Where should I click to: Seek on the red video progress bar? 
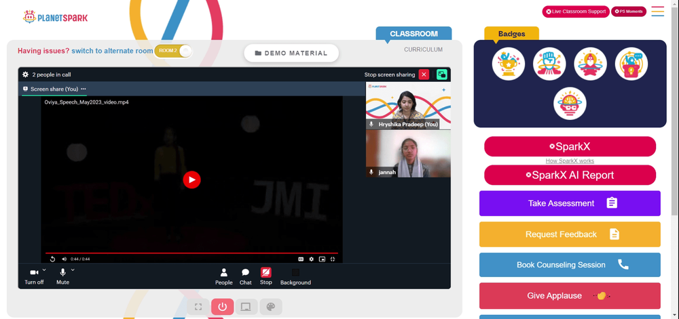192,253
